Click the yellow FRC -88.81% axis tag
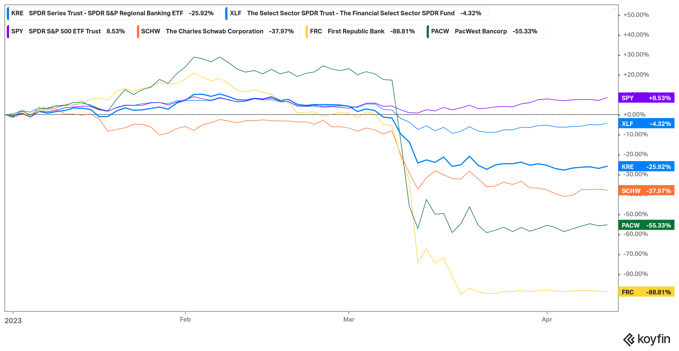The height and width of the screenshot is (351, 679). [x=646, y=292]
